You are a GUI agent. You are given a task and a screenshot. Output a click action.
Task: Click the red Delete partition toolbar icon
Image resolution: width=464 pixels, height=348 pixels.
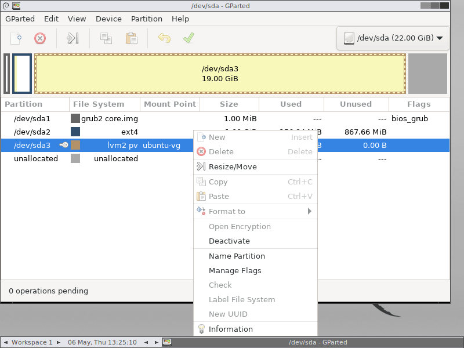tap(39, 38)
